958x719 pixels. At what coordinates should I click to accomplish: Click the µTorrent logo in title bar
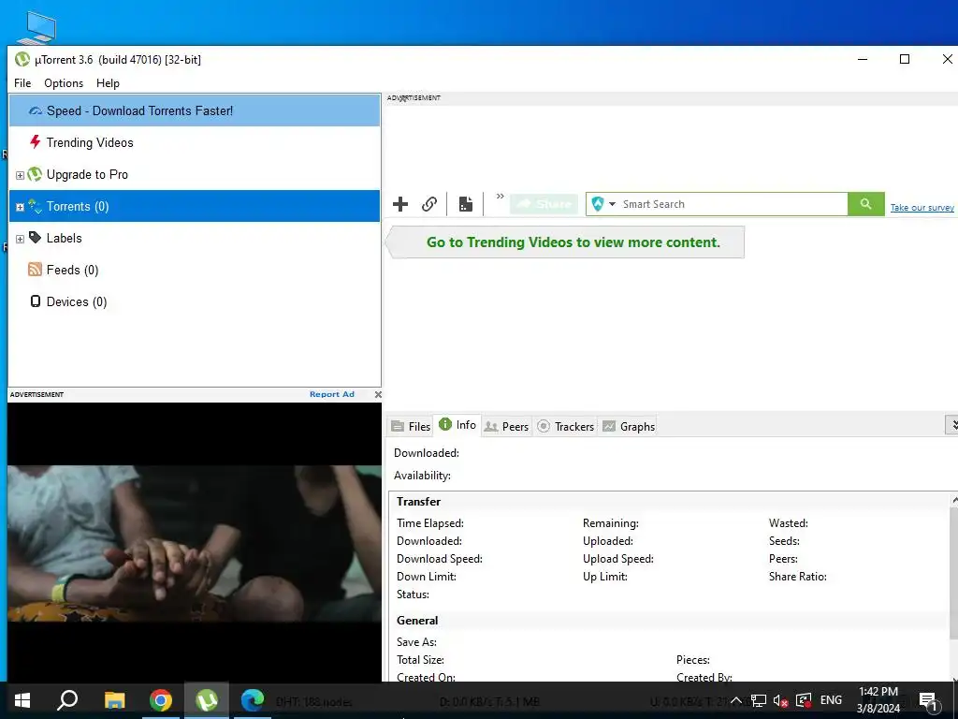(22, 59)
